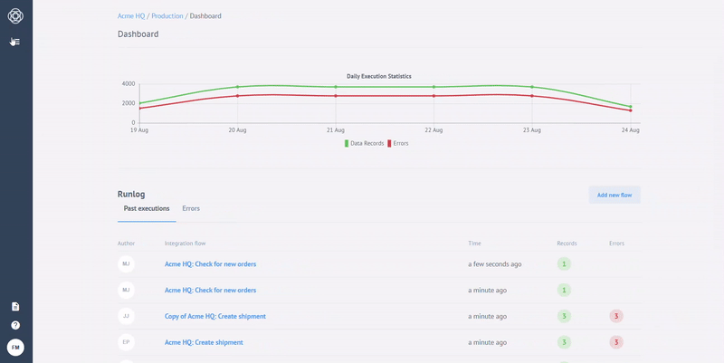Open Copy of Acme HQ: Create shipment
This screenshot has width=724, height=363.
coord(215,316)
